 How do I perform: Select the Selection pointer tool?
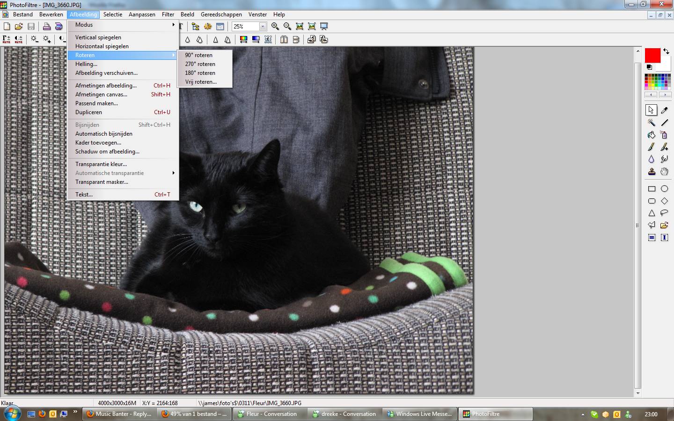(x=651, y=110)
